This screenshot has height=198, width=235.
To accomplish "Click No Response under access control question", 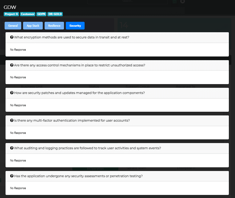I will [x=18, y=77].
